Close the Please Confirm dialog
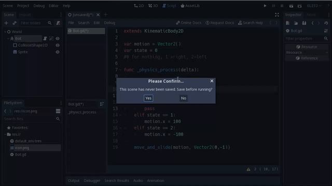Screen dimensions: 332x186 [212, 81]
